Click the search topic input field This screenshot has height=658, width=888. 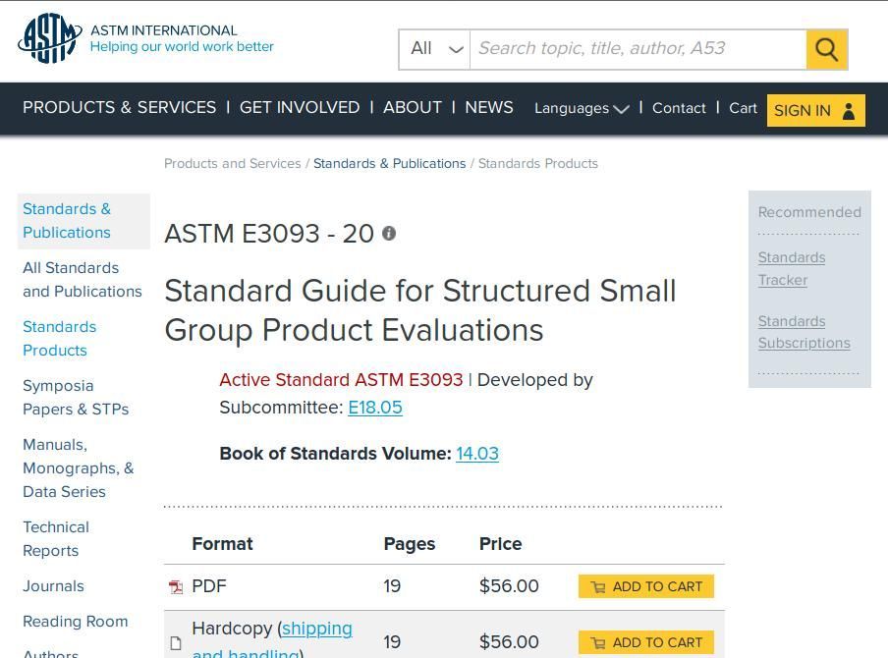pyautogui.click(x=638, y=49)
